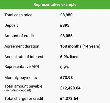Click the £4,373.64 credit charge value
The height and width of the screenshot is (103, 110).
tap(69, 99)
